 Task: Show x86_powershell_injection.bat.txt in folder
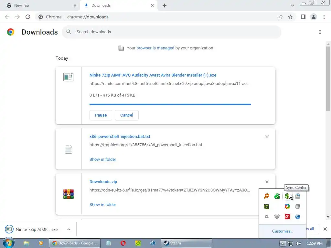(x=103, y=160)
